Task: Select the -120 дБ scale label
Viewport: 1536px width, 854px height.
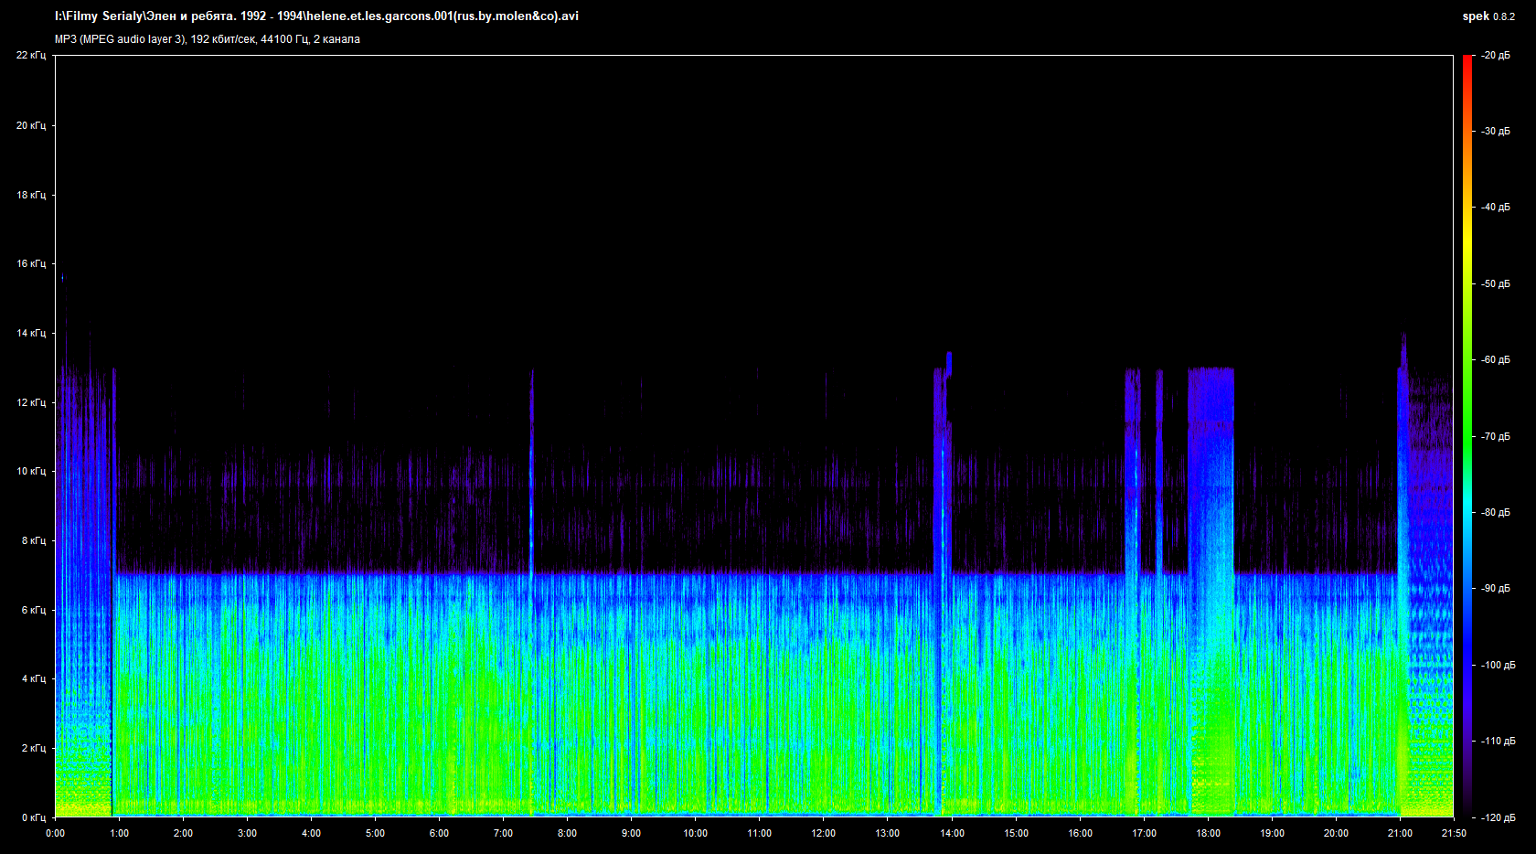Action: coord(1498,817)
